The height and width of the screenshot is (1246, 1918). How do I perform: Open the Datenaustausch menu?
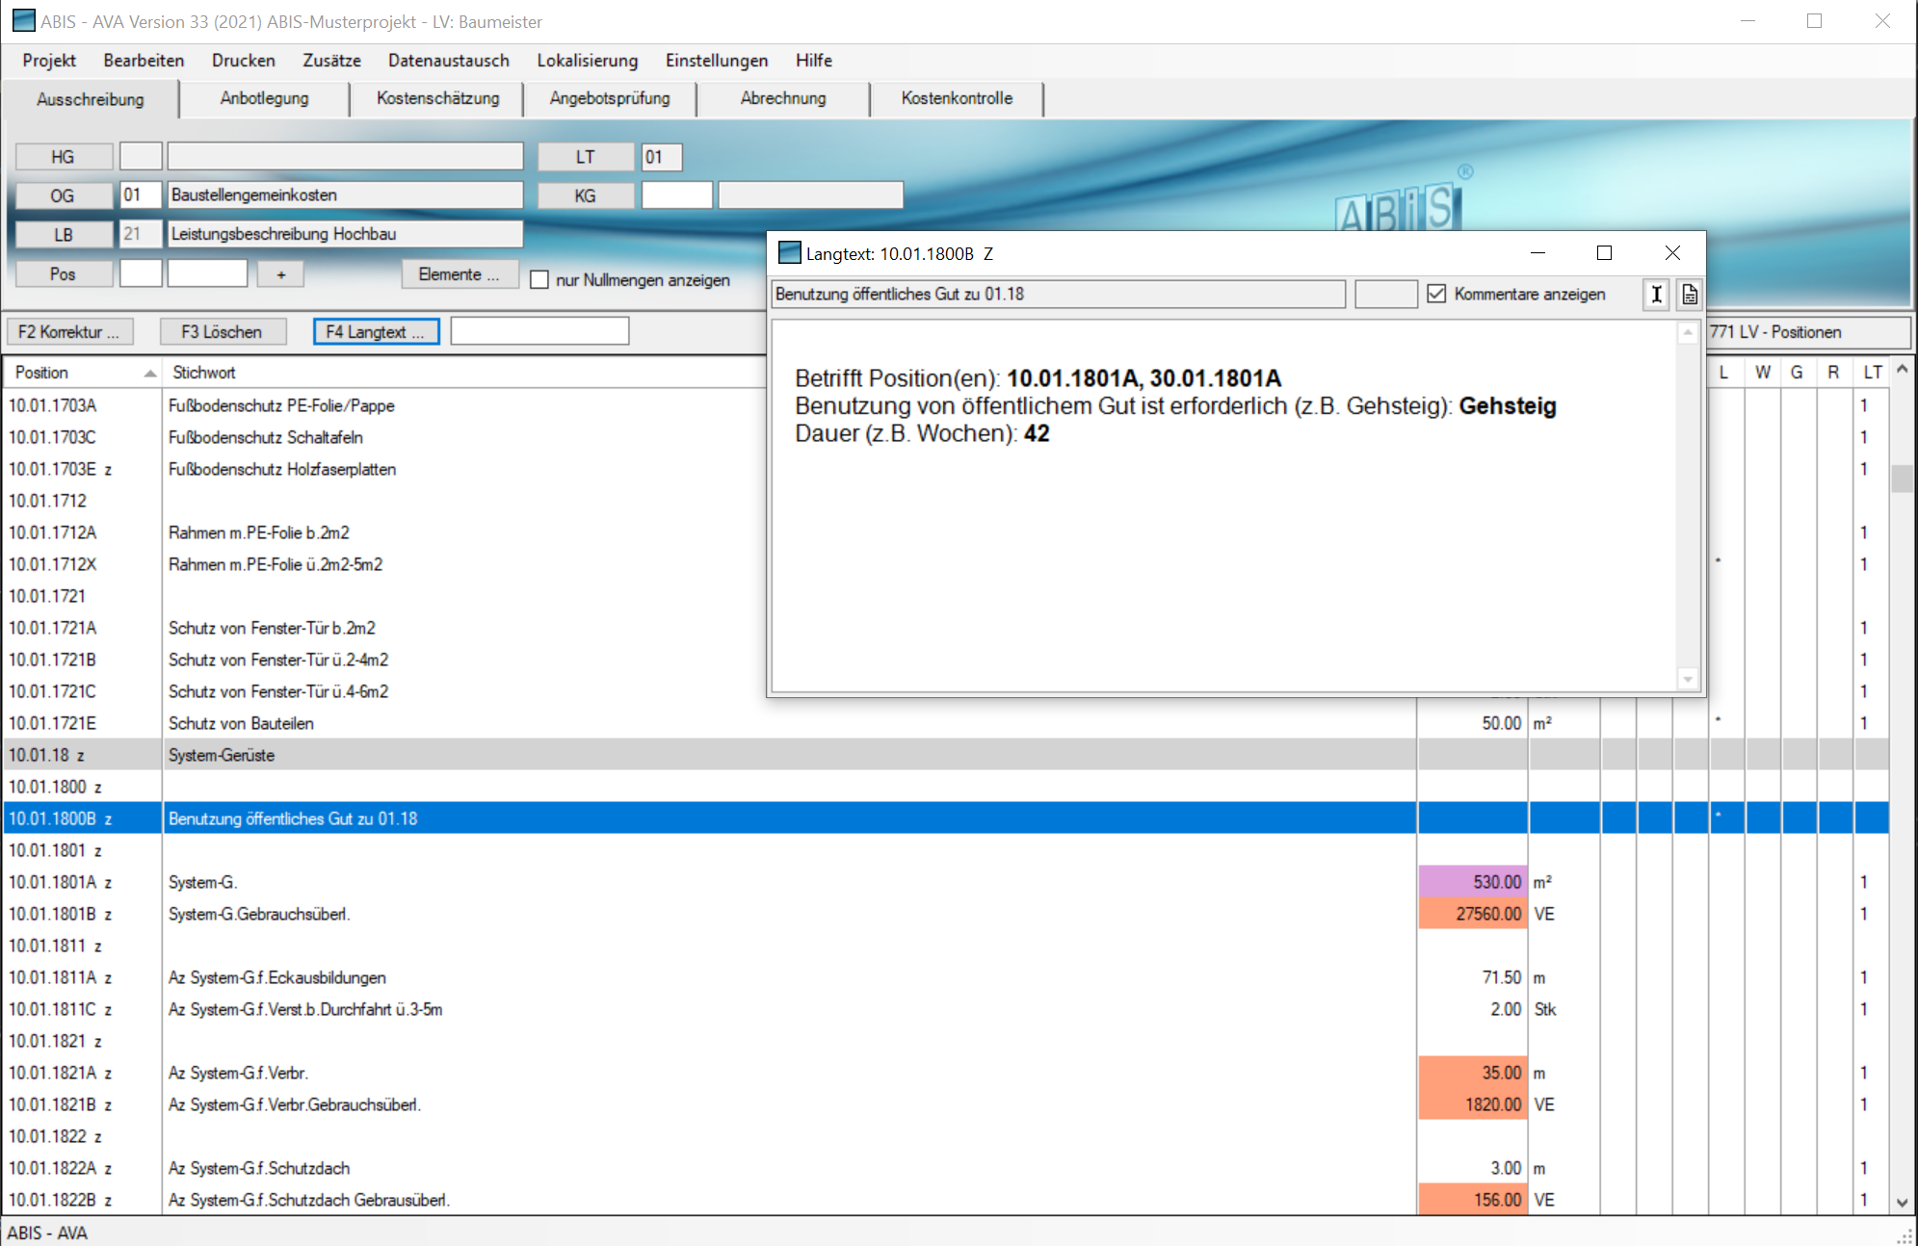[448, 61]
